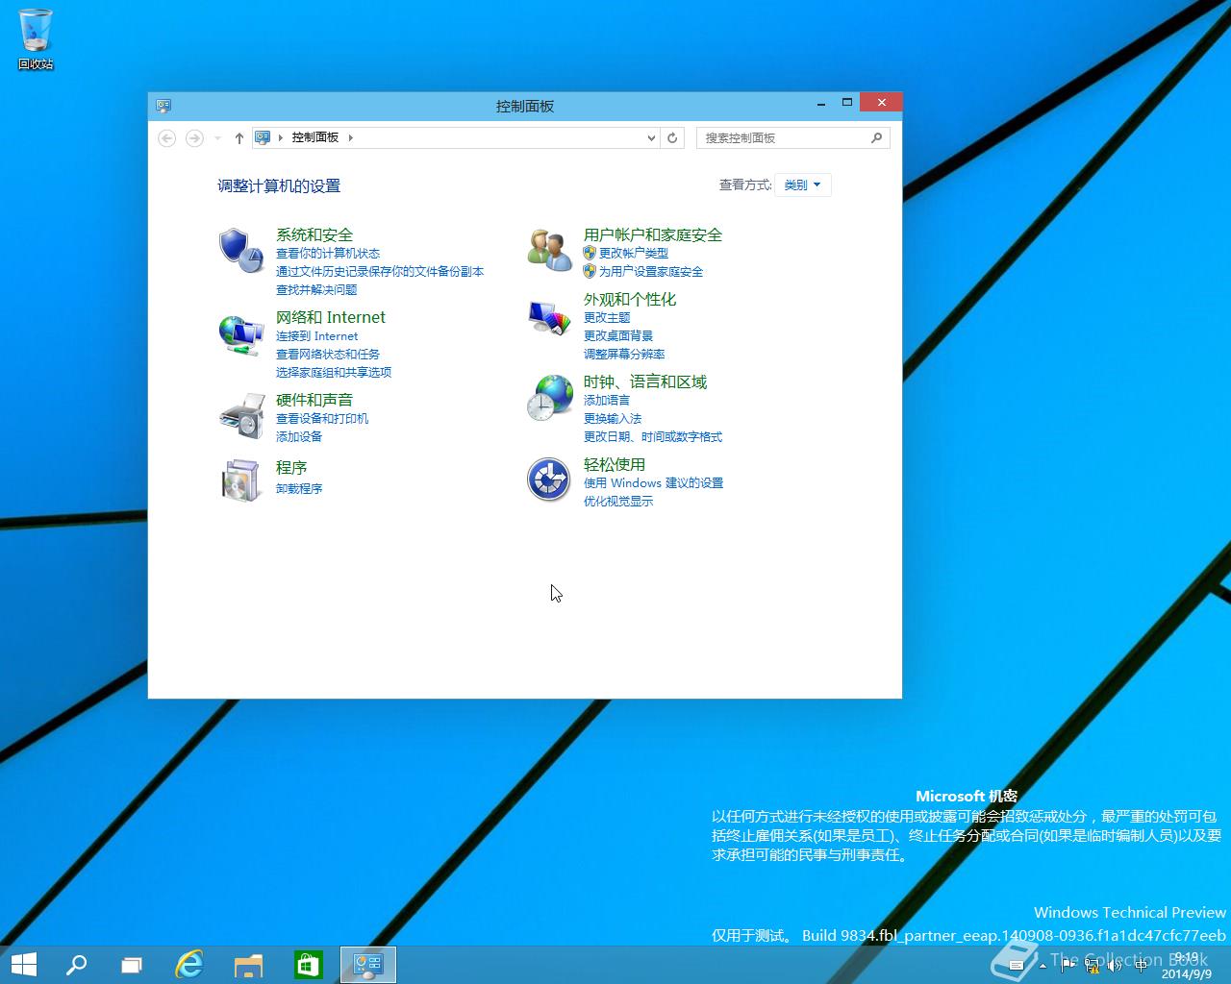Viewport: 1231px width, 984px height.
Task: Open 查找并解决问题 link
Action: (316, 289)
